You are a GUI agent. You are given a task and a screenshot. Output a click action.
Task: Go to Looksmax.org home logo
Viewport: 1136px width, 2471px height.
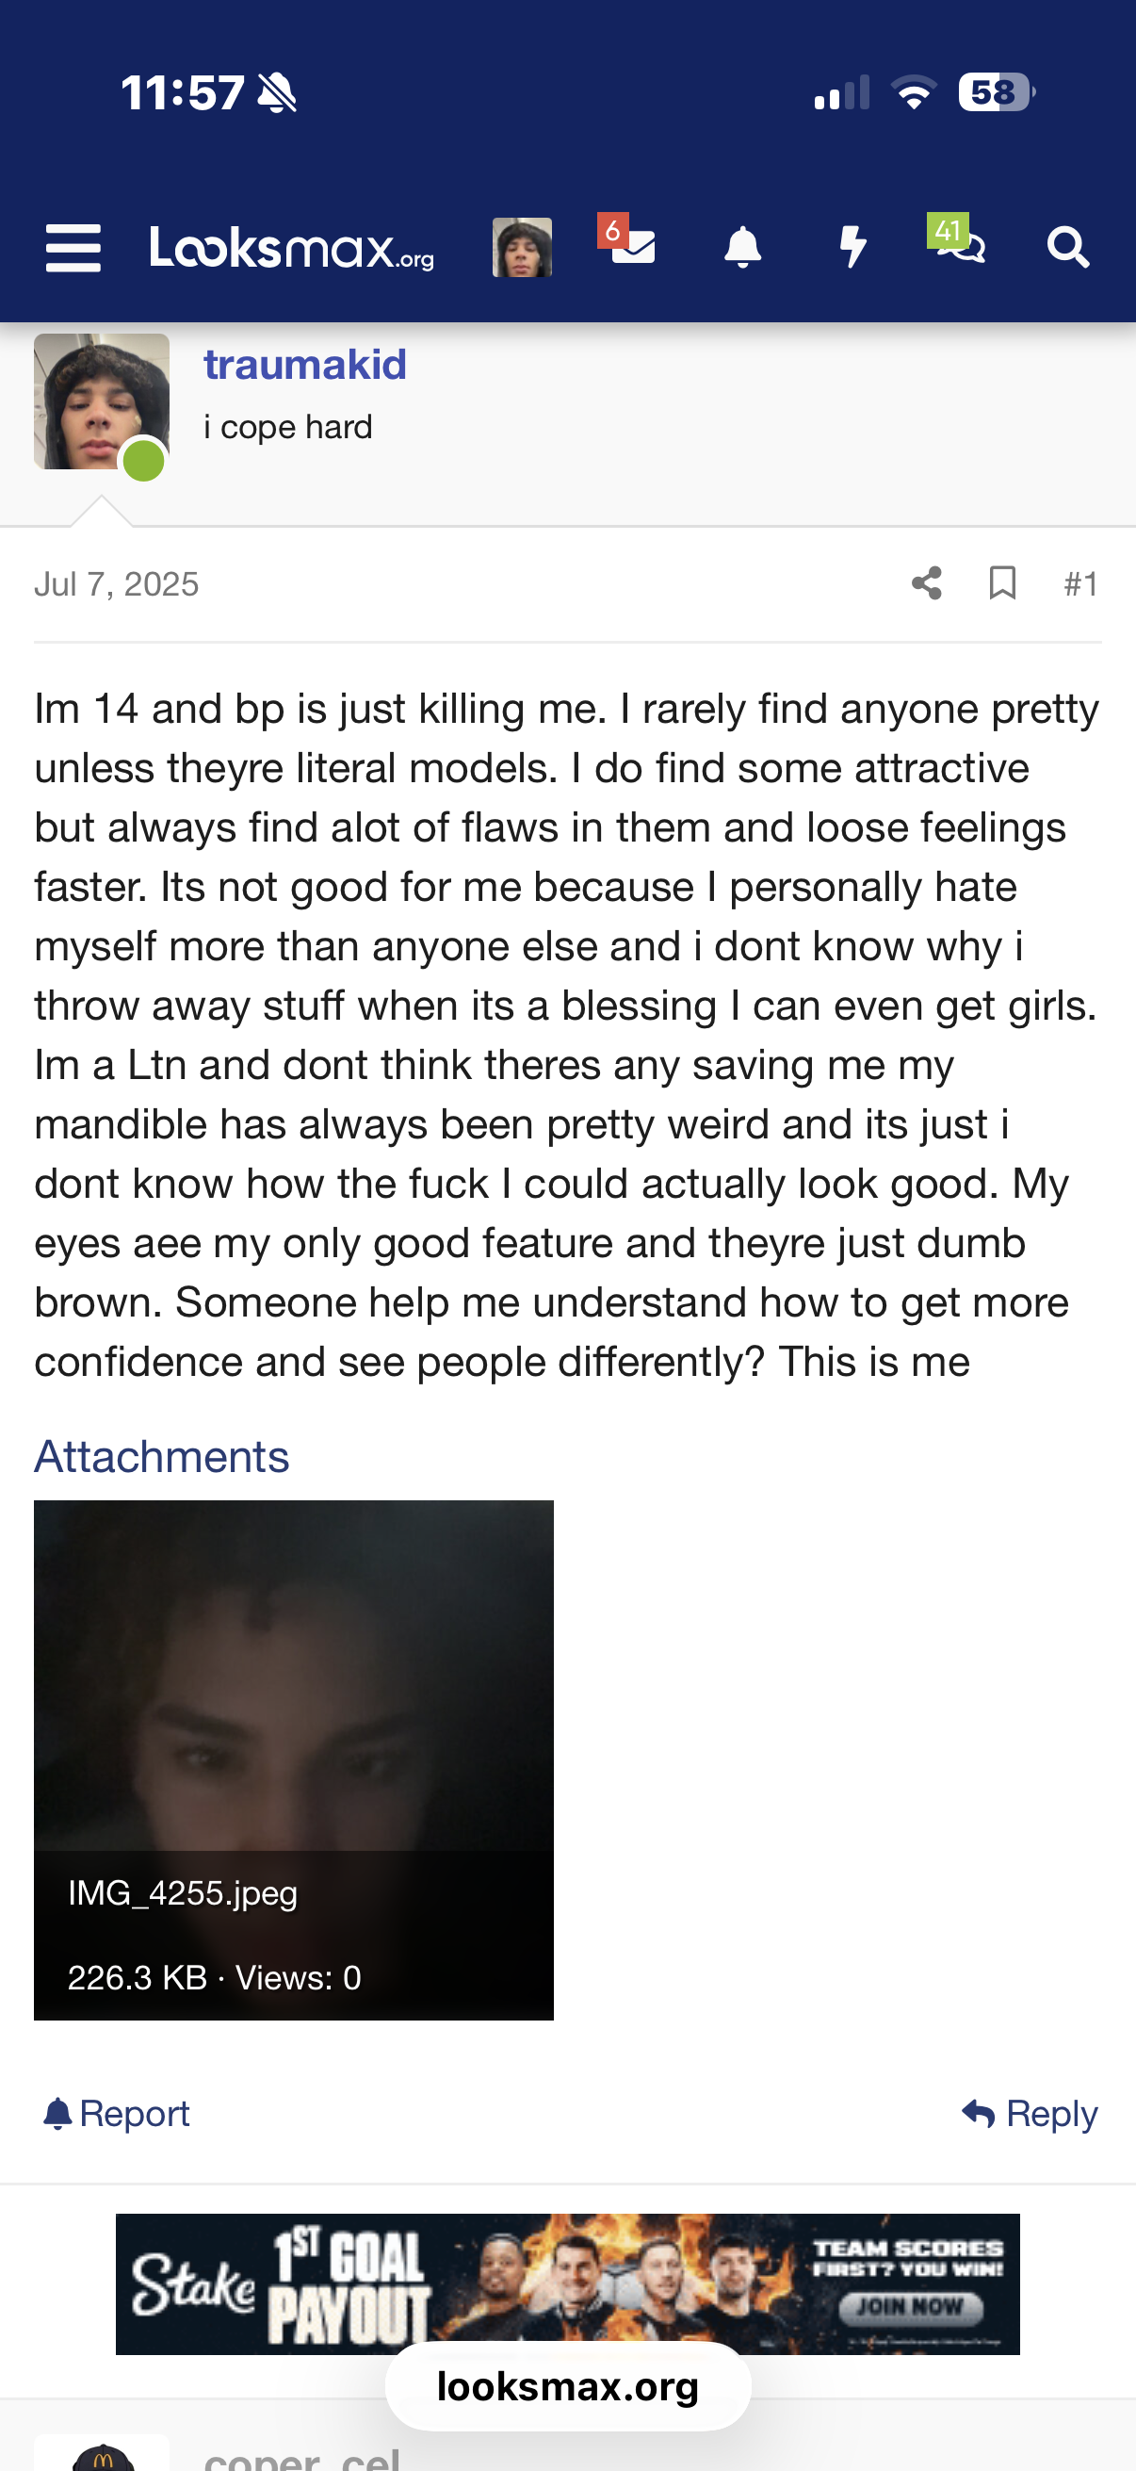(292, 249)
